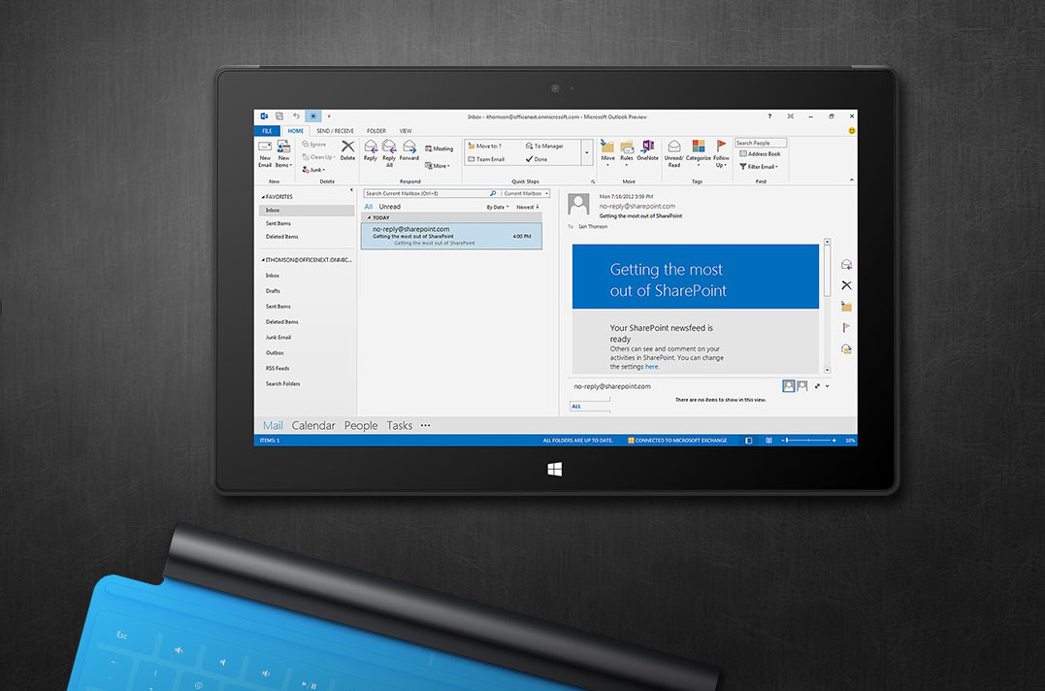Choose the Move to: ? quick step
Viewport: 1045px width, 691px height.
click(484, 146)
